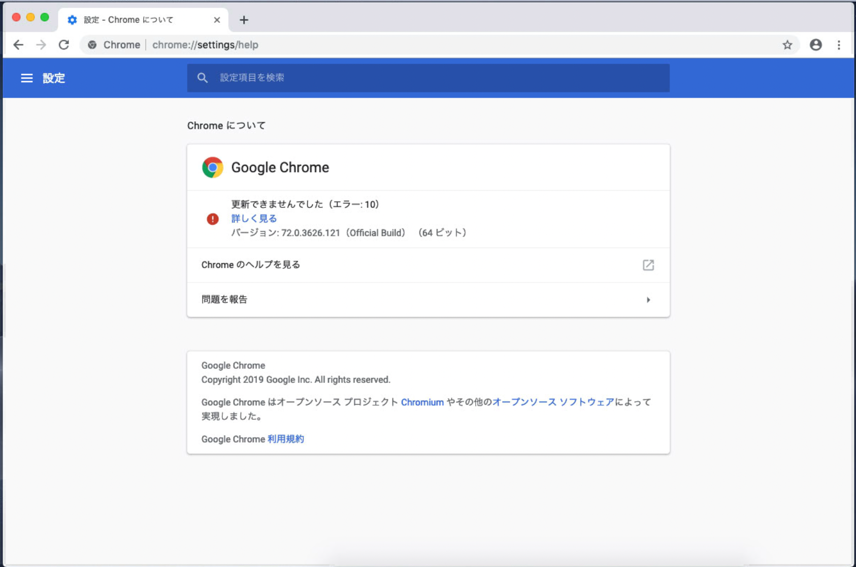Click the browser forward arrow
The image size is (856, 567).
pyautogui.click(x=41, y=45)
